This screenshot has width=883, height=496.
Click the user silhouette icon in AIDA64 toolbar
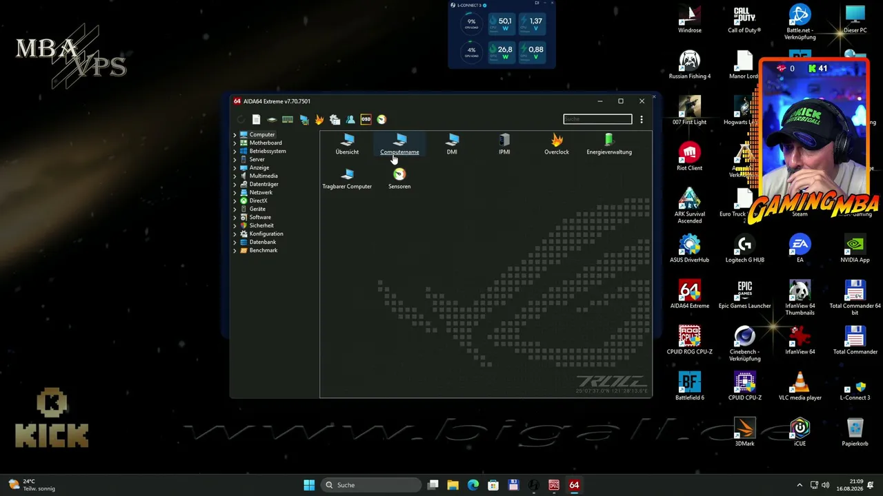[350, 119]
